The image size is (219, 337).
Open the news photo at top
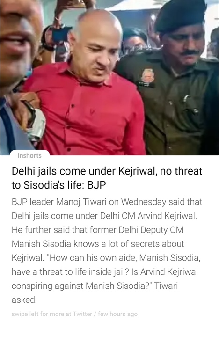coord(109,78)
